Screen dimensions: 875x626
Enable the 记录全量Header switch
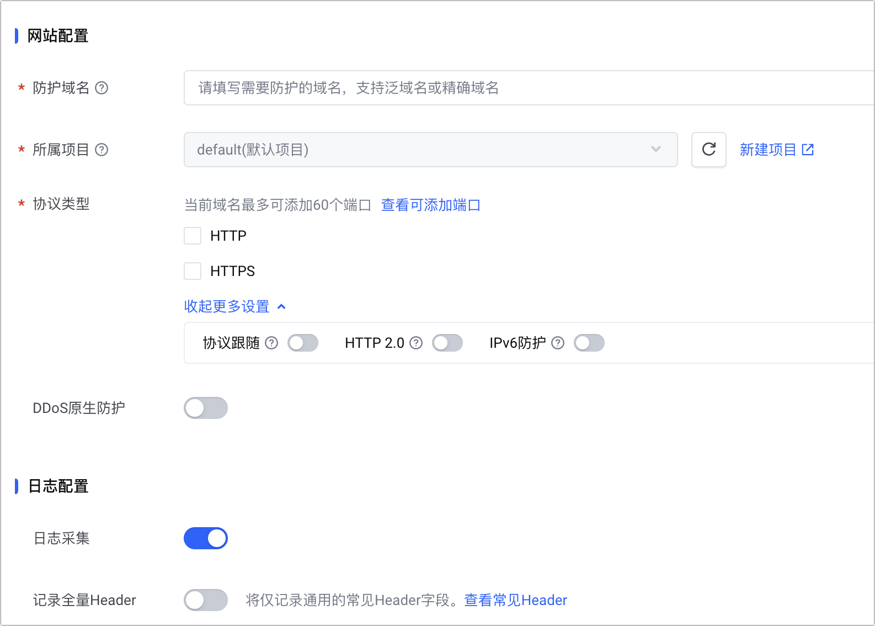click(x=206, y=600)
